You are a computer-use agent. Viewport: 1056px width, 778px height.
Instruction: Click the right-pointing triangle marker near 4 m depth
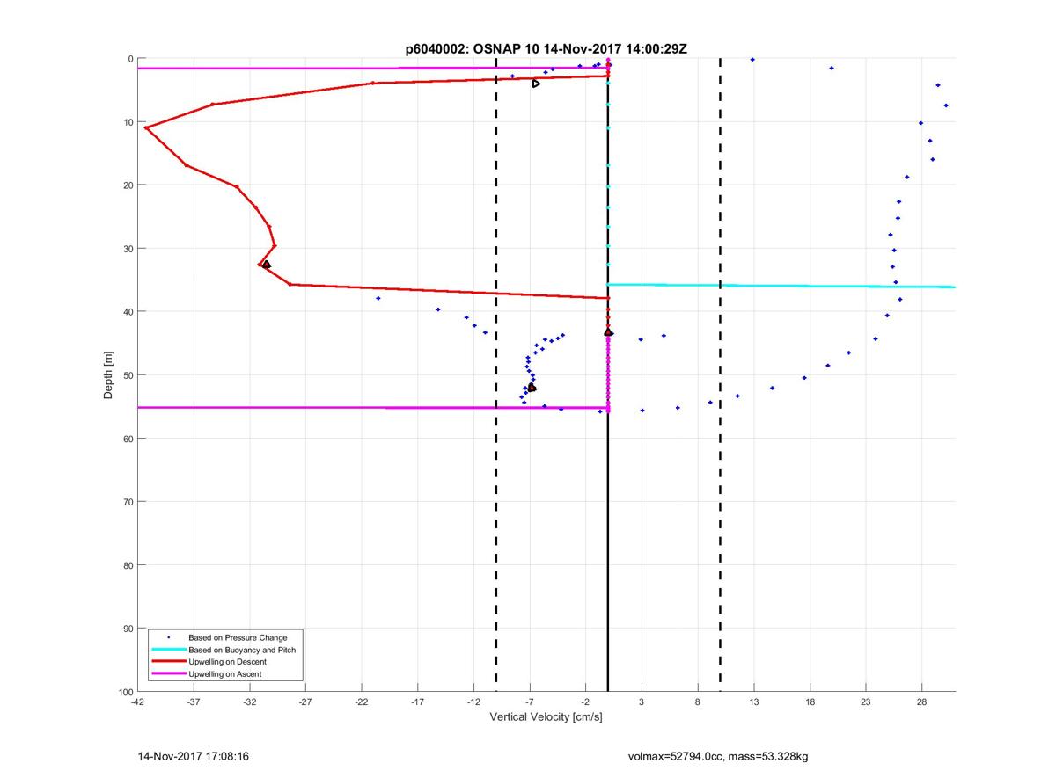536,84
